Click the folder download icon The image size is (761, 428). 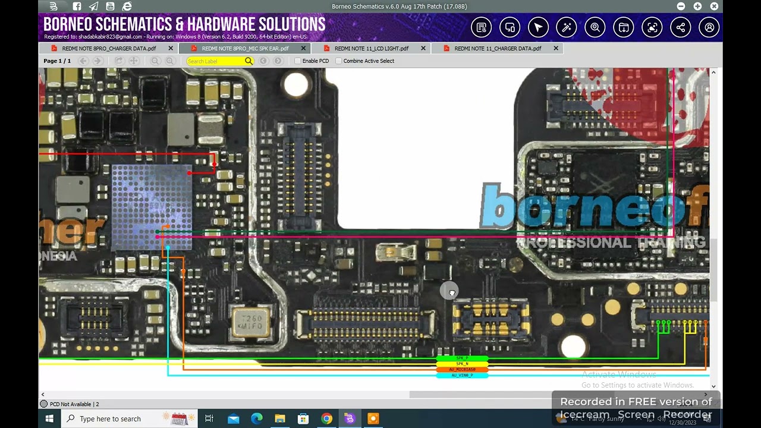coord(624,27)
